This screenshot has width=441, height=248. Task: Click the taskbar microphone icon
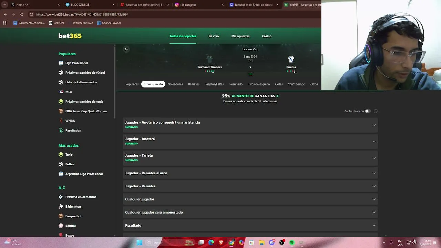(x=391, y=242)
